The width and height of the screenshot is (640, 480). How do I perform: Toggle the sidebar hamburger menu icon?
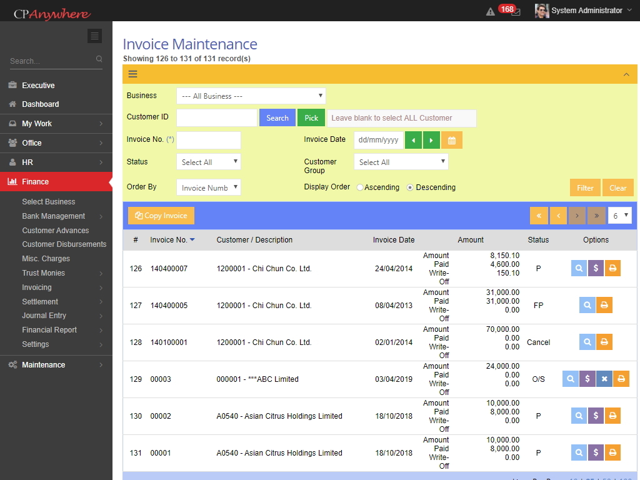click(x=94, y=36)
